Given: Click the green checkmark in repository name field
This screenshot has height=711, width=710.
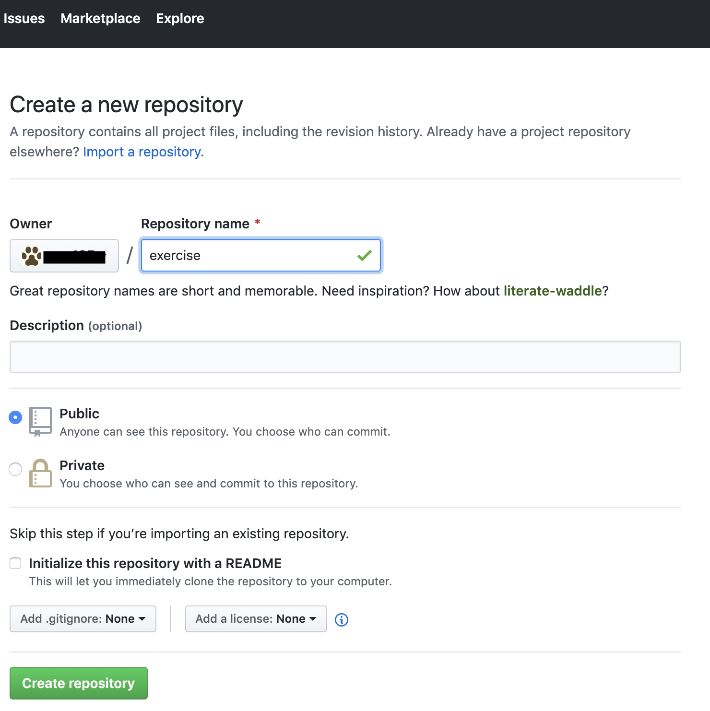Looking at the screenshot, I should click(365, 255).
